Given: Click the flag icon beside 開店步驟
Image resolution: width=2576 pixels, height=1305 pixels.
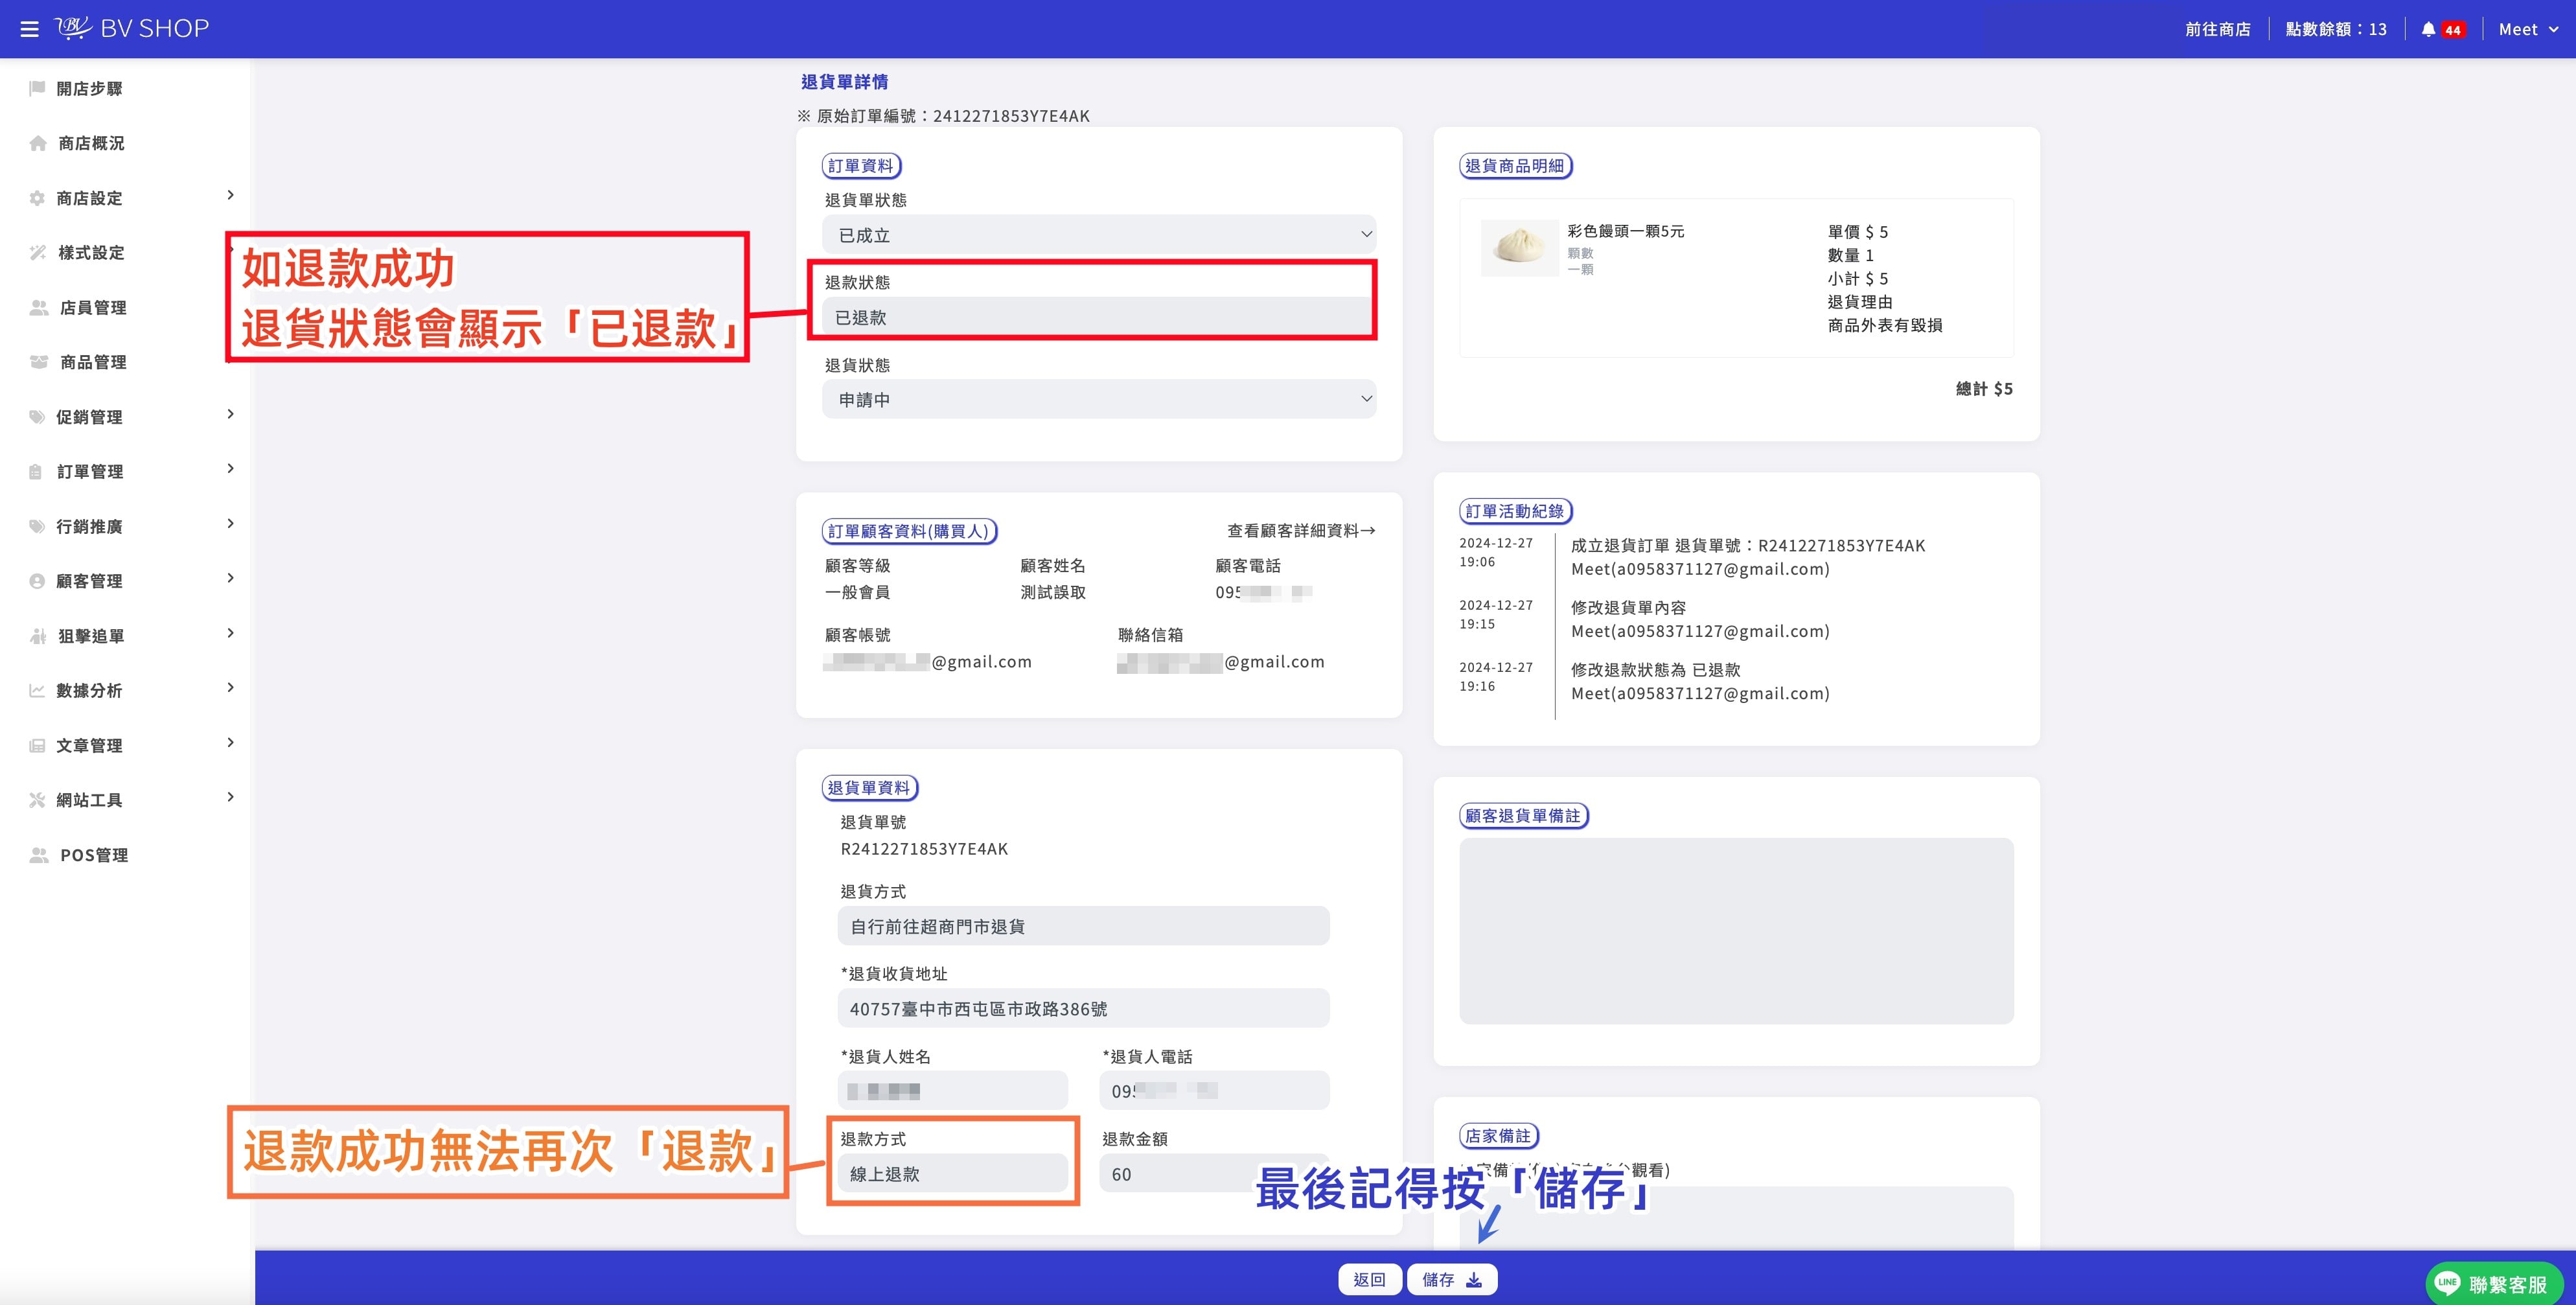Looking at the screenshot, I should click(x=37, y=88).
